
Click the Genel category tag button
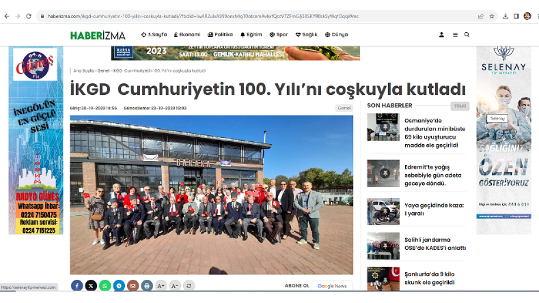click(x=344, y=108)
